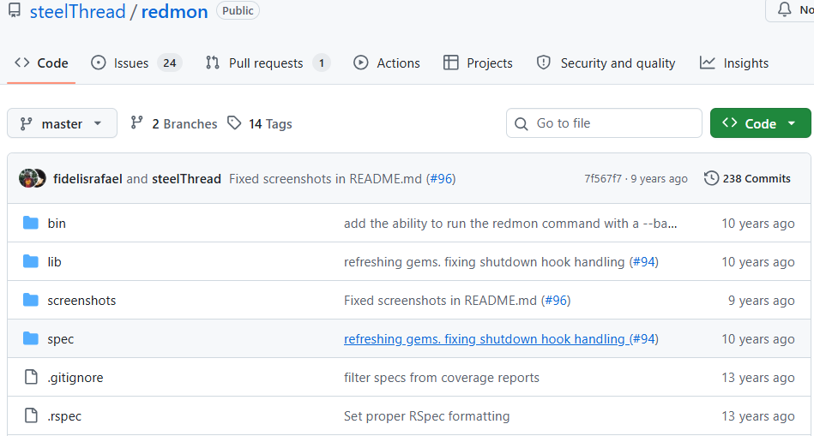This screenshot has width=814, height=436.
Task: Open the bin commit message about redmon command
Action: [x=510, y=224]
